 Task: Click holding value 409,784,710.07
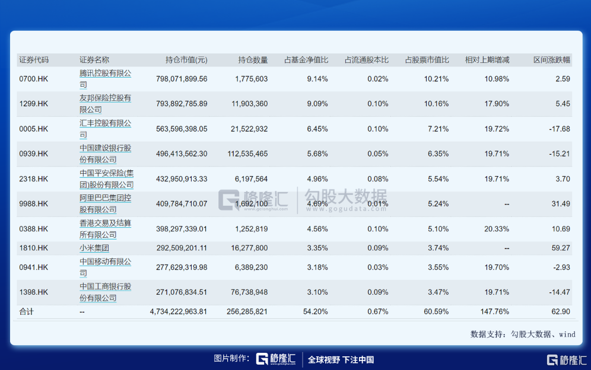coord(182,203)
